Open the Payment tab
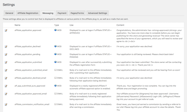 (x=62, y=13)
